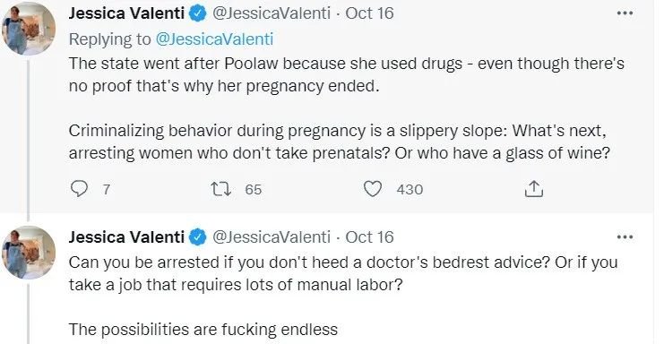Open the more options menu on first tweet
664x344 pixels.
pyautogui.click(x=625, y=13)
